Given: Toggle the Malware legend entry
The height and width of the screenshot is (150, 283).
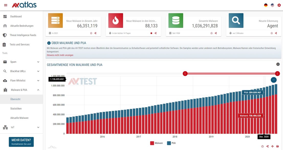Looking at the screenshot, I should [156, 143].
